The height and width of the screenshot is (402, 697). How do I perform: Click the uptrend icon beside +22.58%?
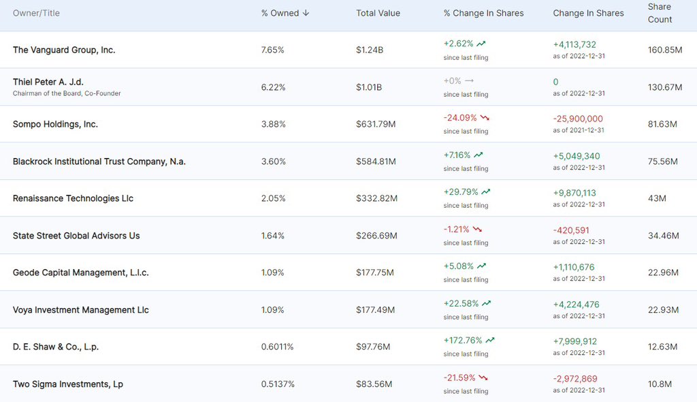(486, 304)
